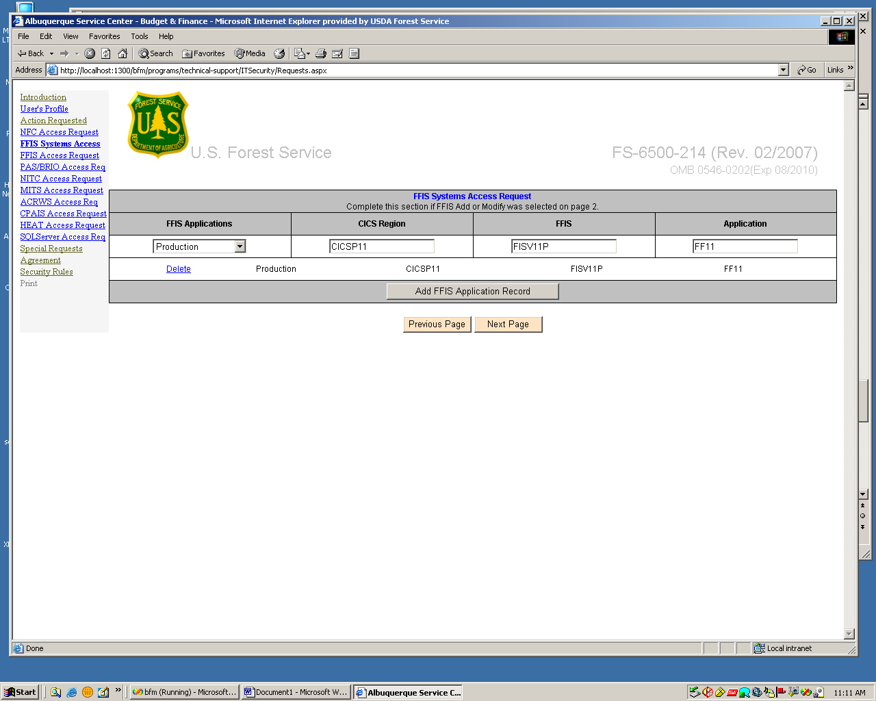This screenshot has width=876, height=701.
Task: Click the History icon in toolbar
Action: [279, 53]
